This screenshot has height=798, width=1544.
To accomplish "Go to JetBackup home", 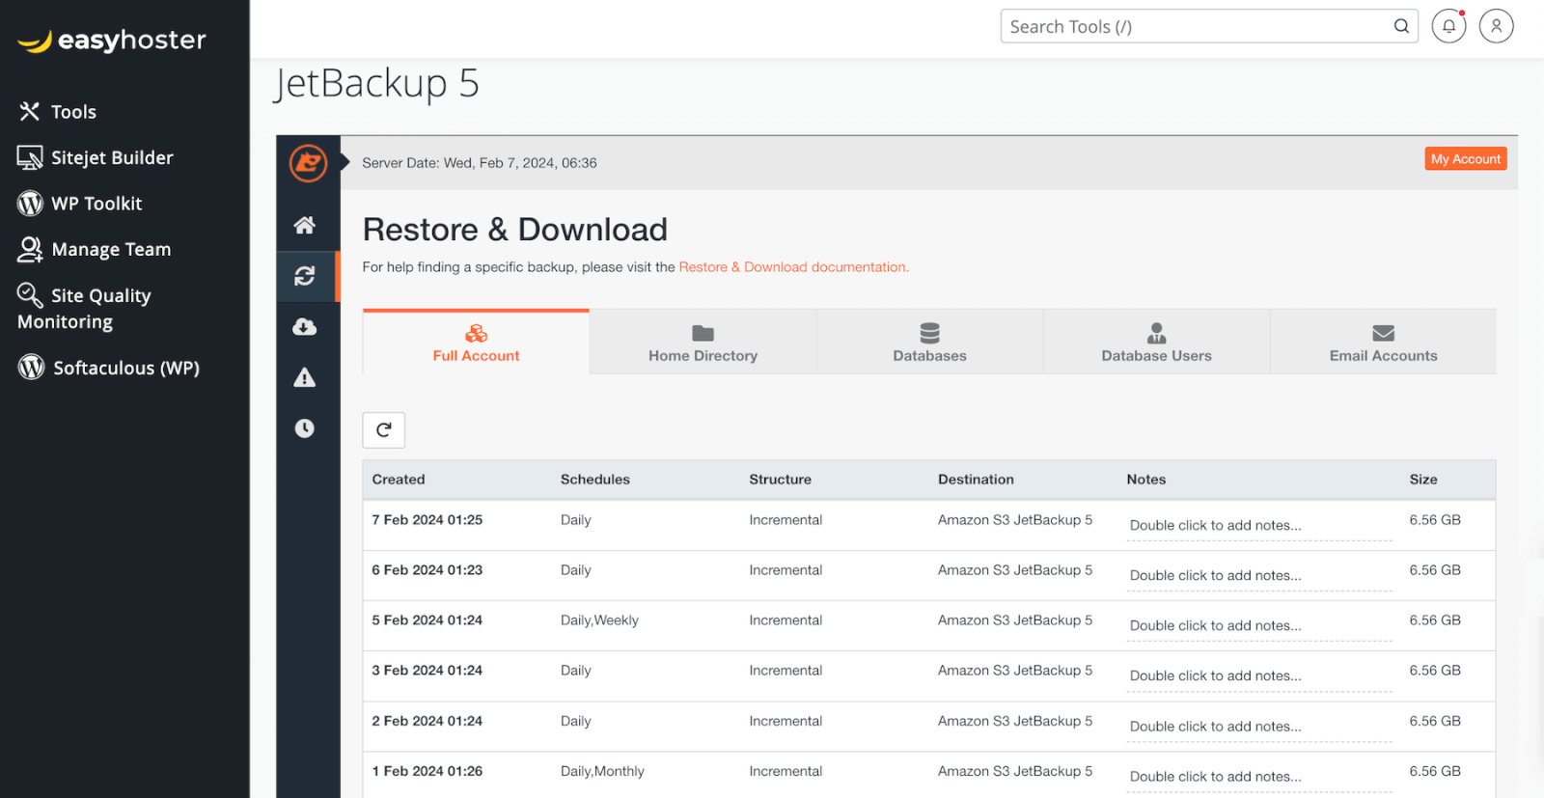I will point(305,225).
